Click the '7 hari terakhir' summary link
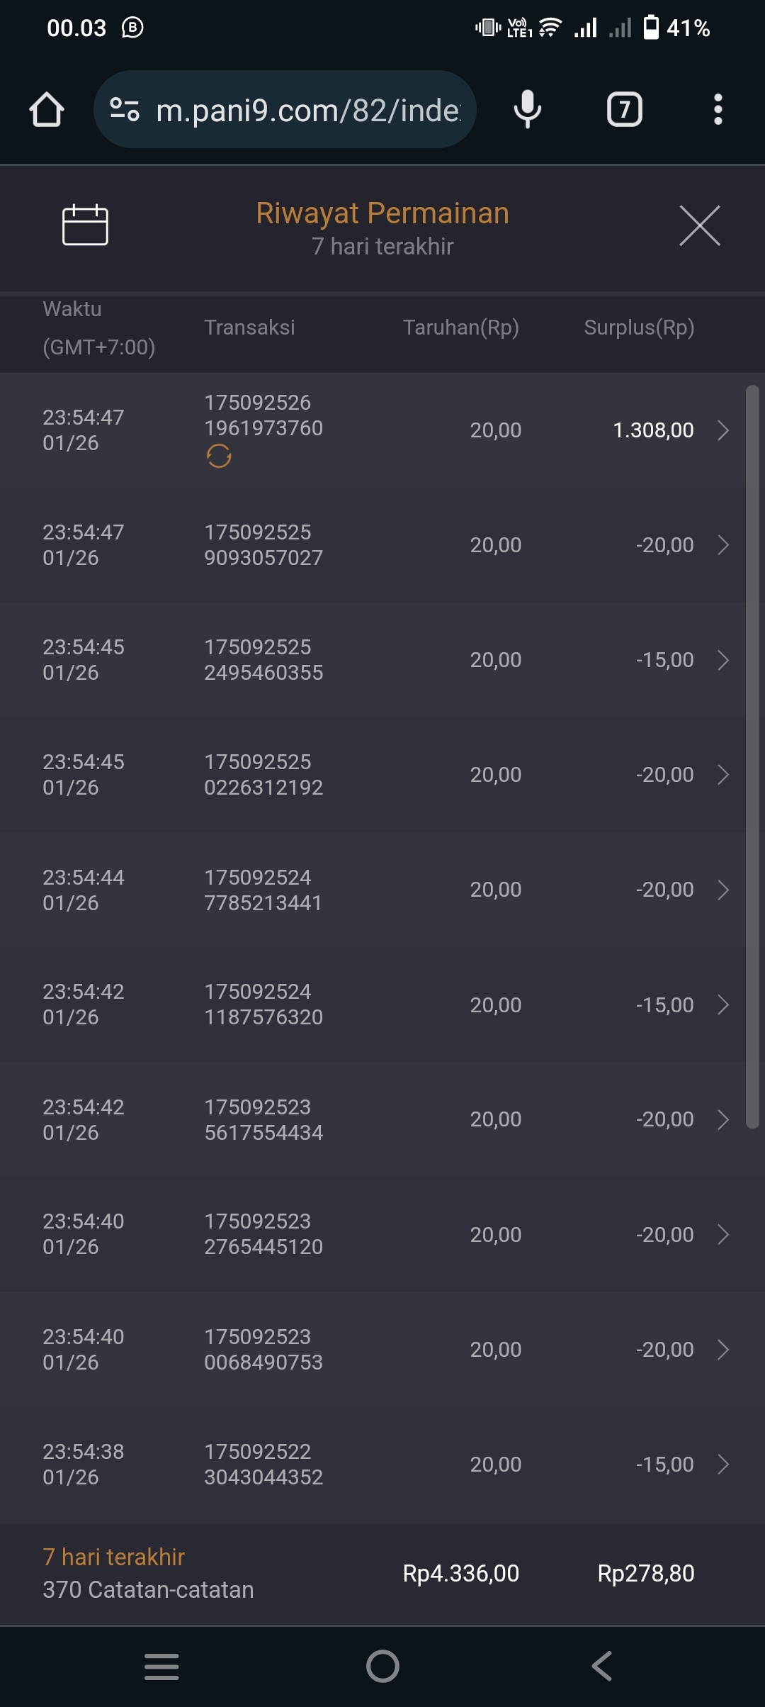 point(113,1557)
